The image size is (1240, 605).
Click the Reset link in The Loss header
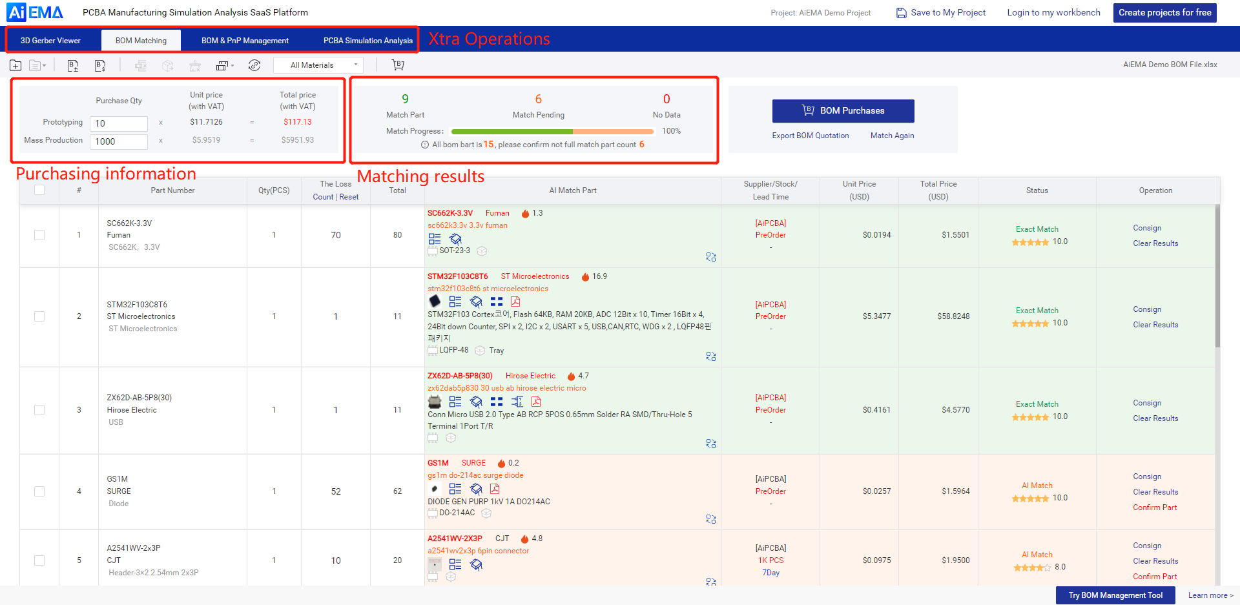coord(349,197)
